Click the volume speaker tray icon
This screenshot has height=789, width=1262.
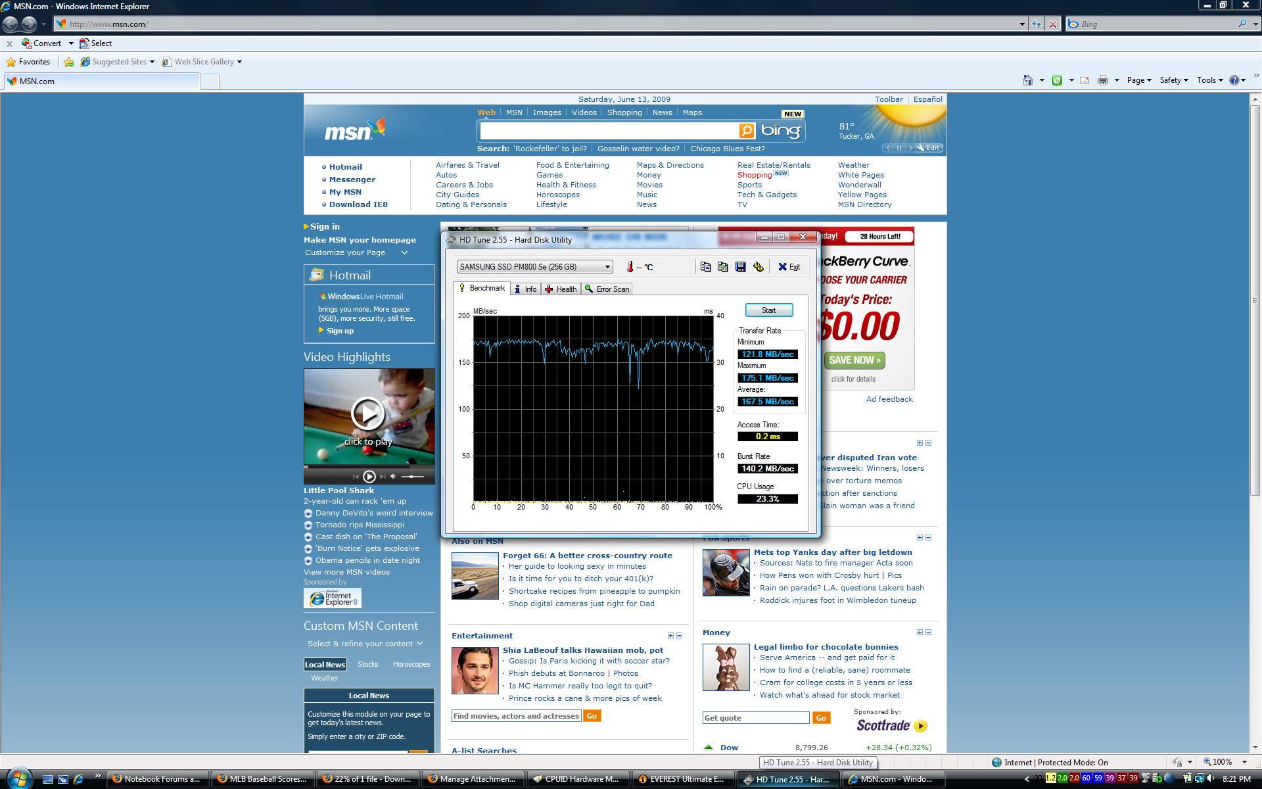click(x=1210, y=778)
